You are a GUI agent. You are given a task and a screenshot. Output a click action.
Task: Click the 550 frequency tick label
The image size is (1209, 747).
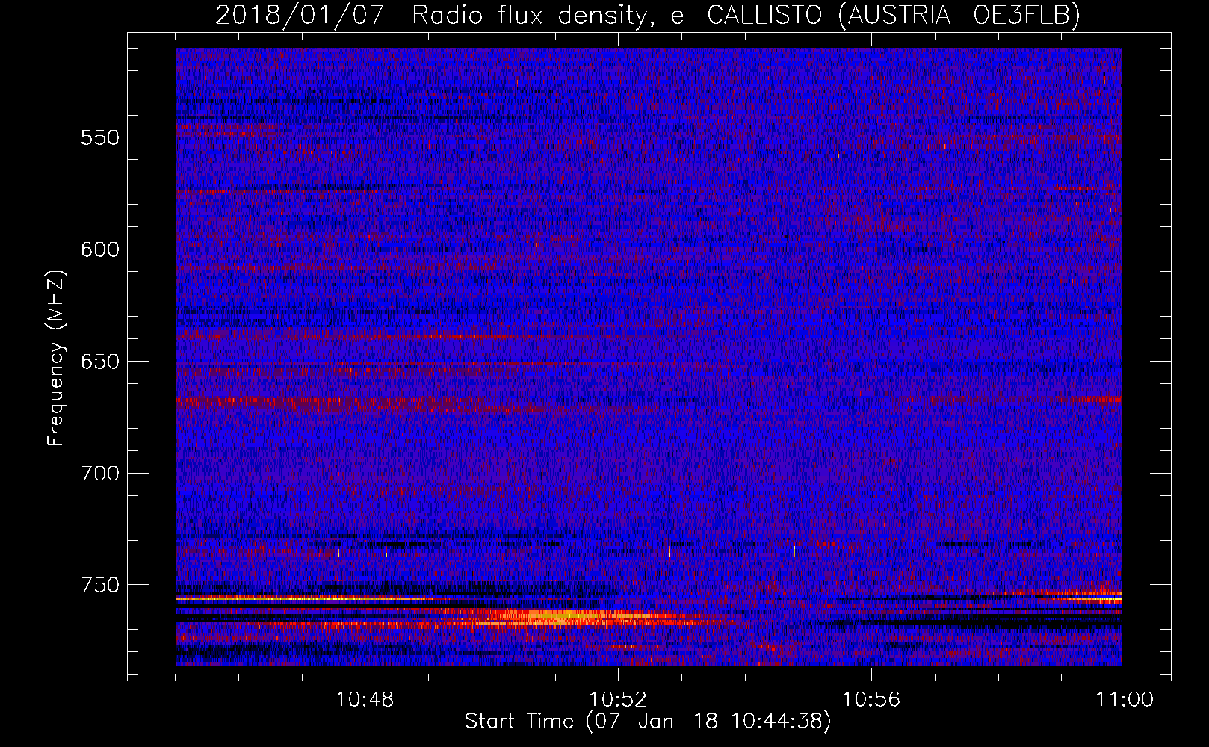(x=100, y=137)
